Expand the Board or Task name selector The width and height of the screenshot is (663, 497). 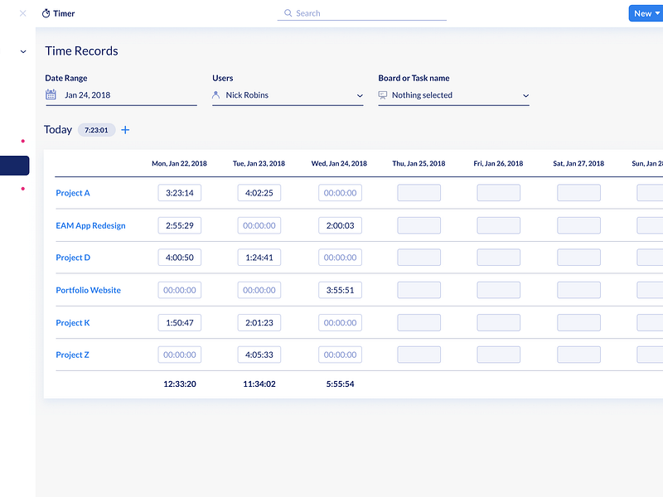[x=525, y=95]
